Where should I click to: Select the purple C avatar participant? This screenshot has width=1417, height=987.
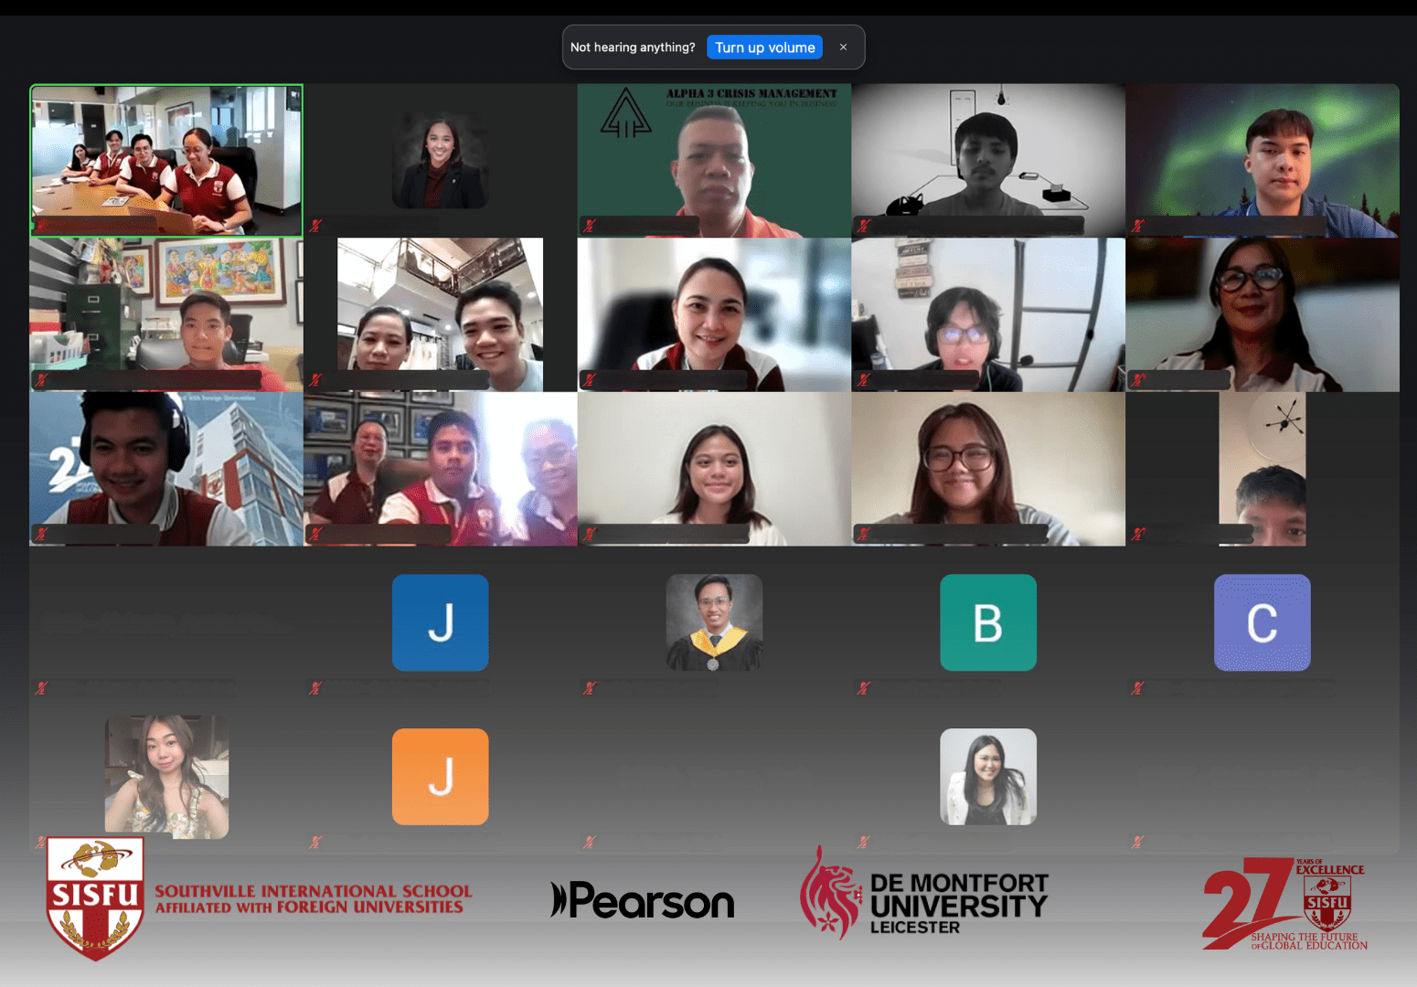click(x=1262, y=622)
